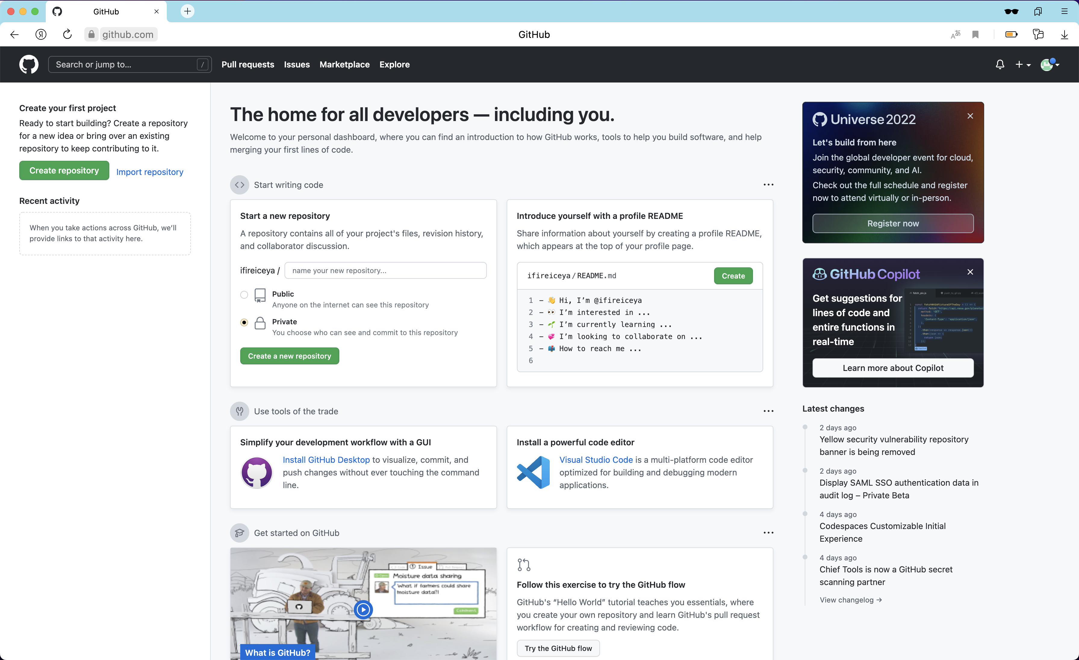Open Use tools of the trade options

768,411
